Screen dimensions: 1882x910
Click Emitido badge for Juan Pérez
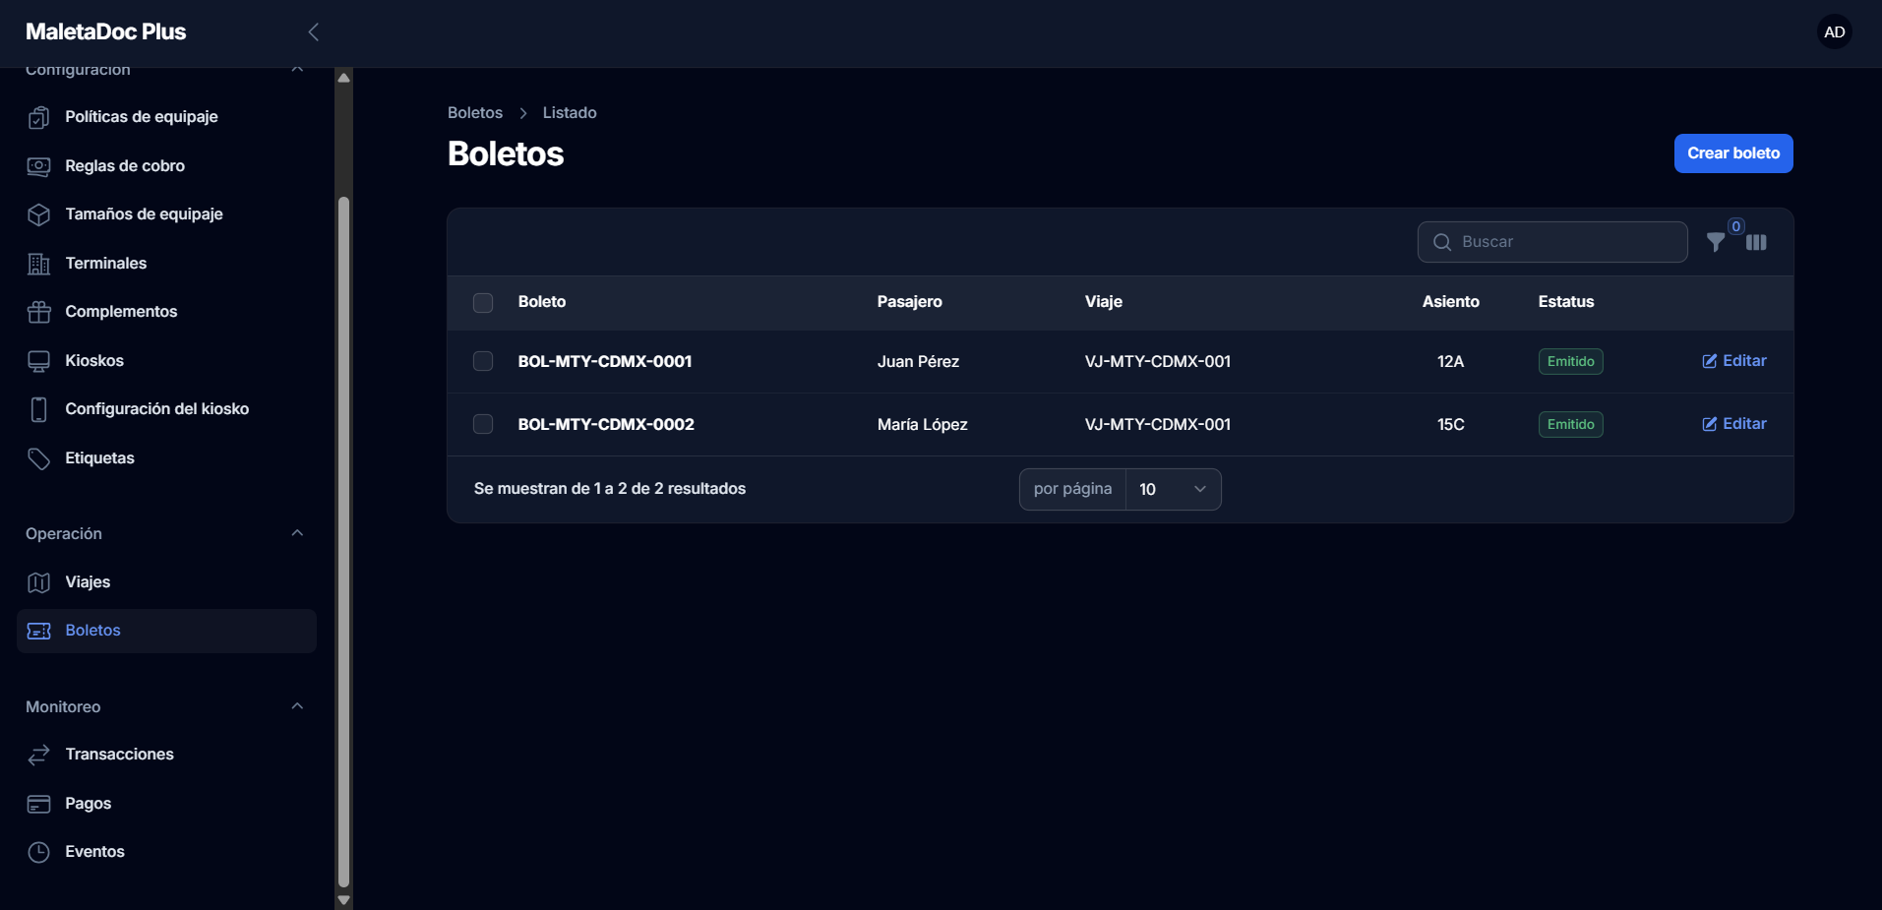click(x=1570, y=362)
